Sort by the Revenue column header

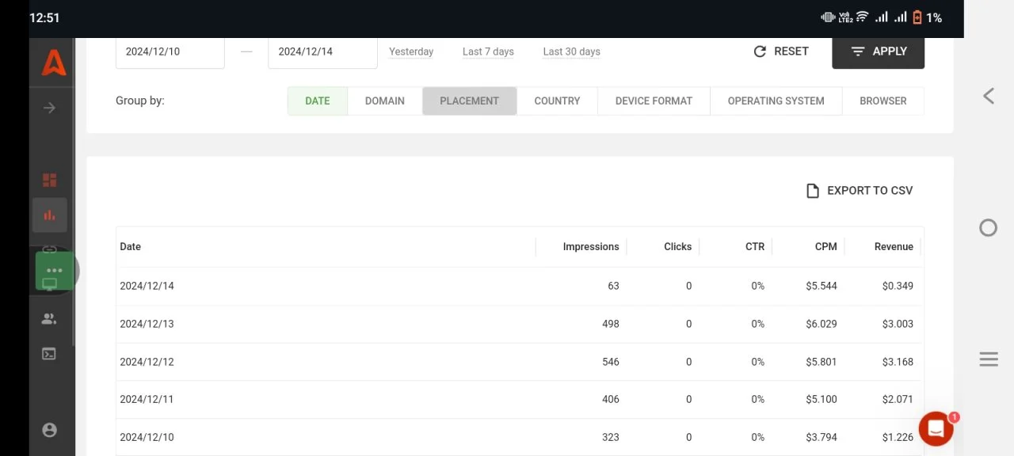point(894,247)
